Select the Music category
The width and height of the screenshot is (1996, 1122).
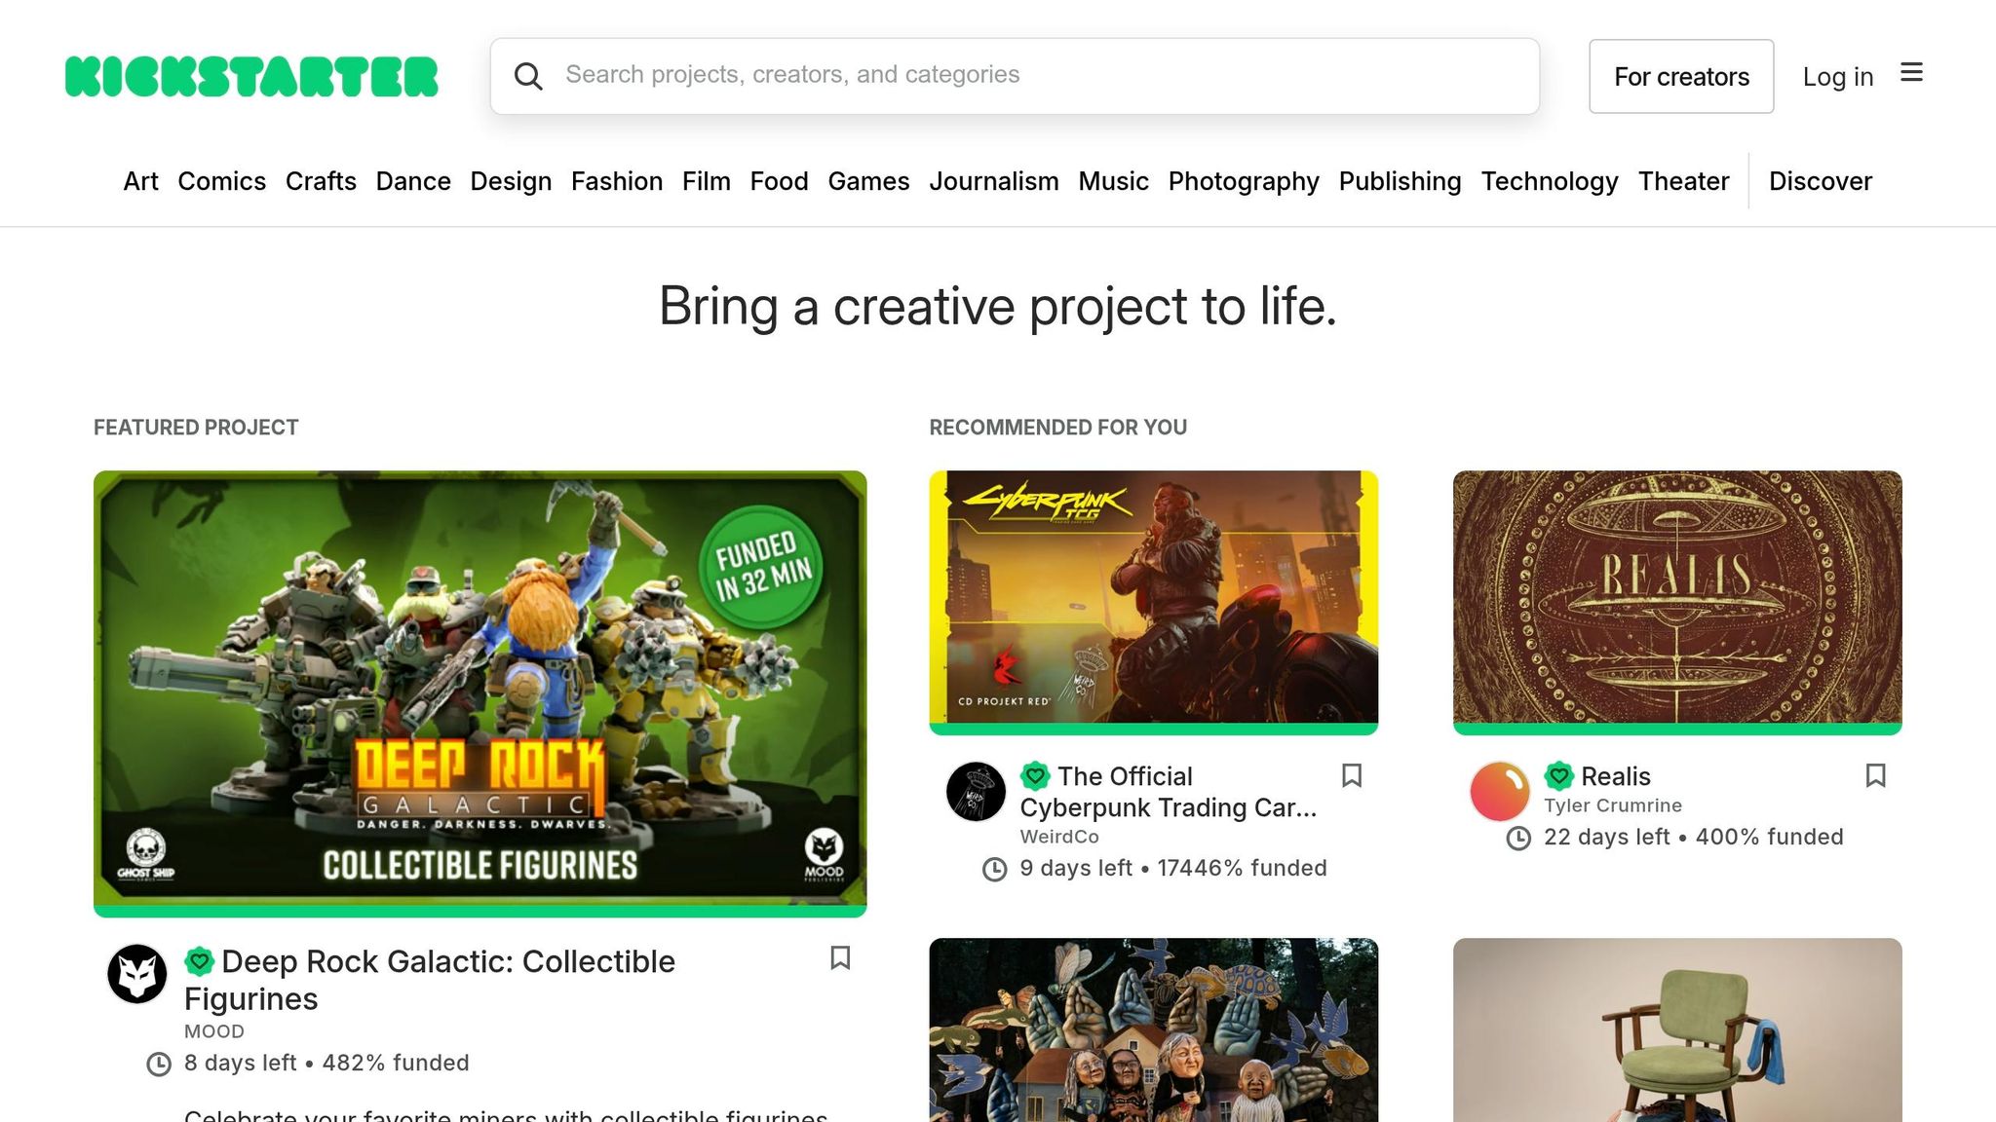pyautogui.click(x=1113, y=181)
